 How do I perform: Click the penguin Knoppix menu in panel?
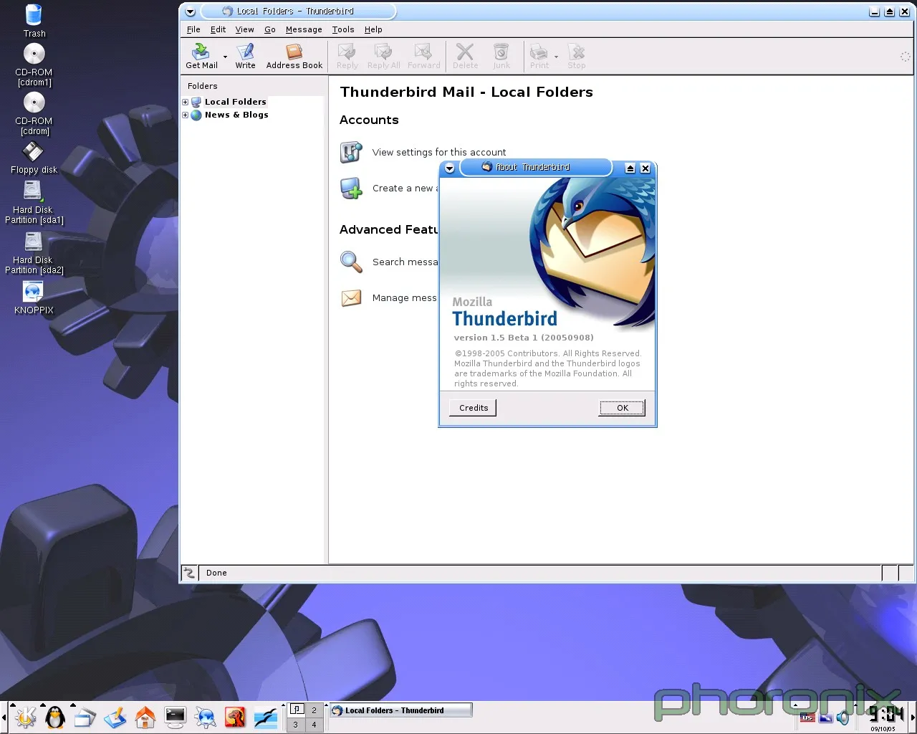(55, 717)
